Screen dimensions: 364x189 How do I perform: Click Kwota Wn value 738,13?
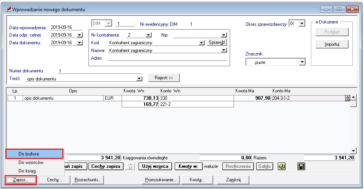[x=140, y=98]
